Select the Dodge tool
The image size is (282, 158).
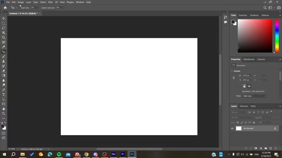(4, 85)
